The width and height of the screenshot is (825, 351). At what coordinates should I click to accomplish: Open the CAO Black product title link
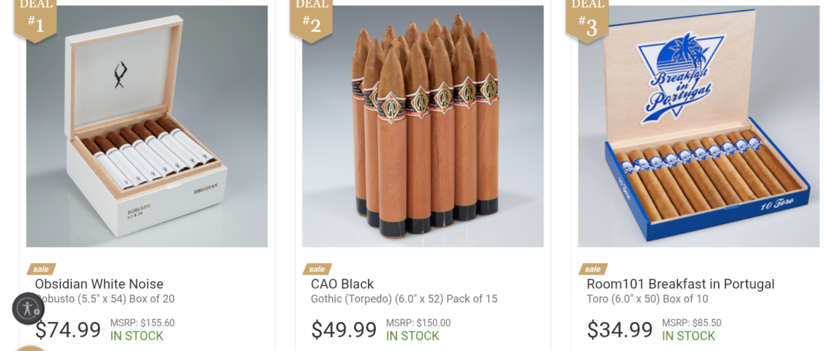[342, 284]
